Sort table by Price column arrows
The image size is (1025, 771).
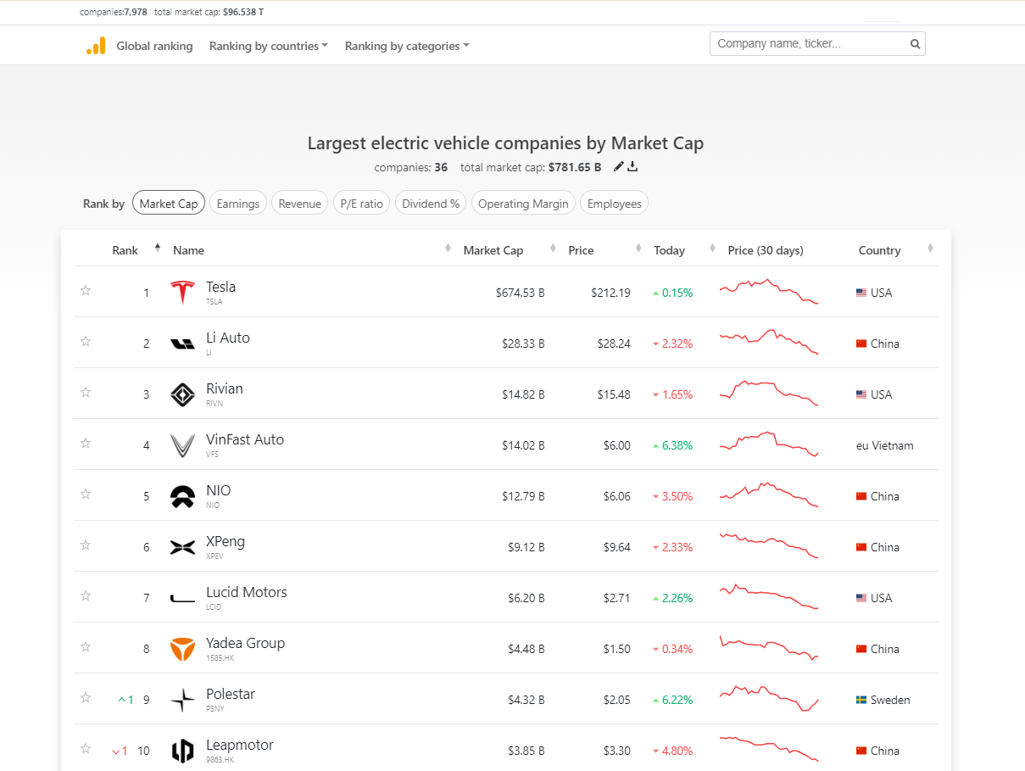coord(639,248)
